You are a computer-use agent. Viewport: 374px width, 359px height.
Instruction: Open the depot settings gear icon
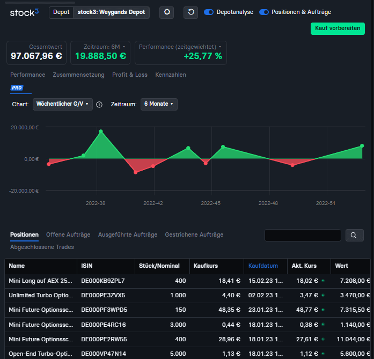pos(167,12)
